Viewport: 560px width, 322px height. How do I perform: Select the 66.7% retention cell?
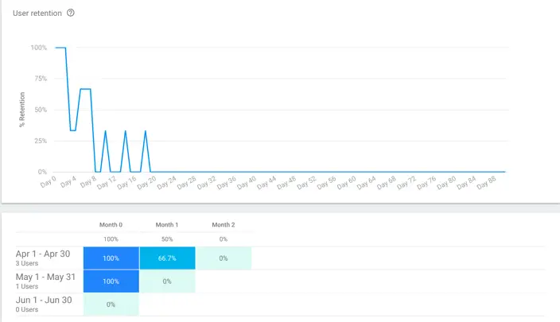(167, 258)
